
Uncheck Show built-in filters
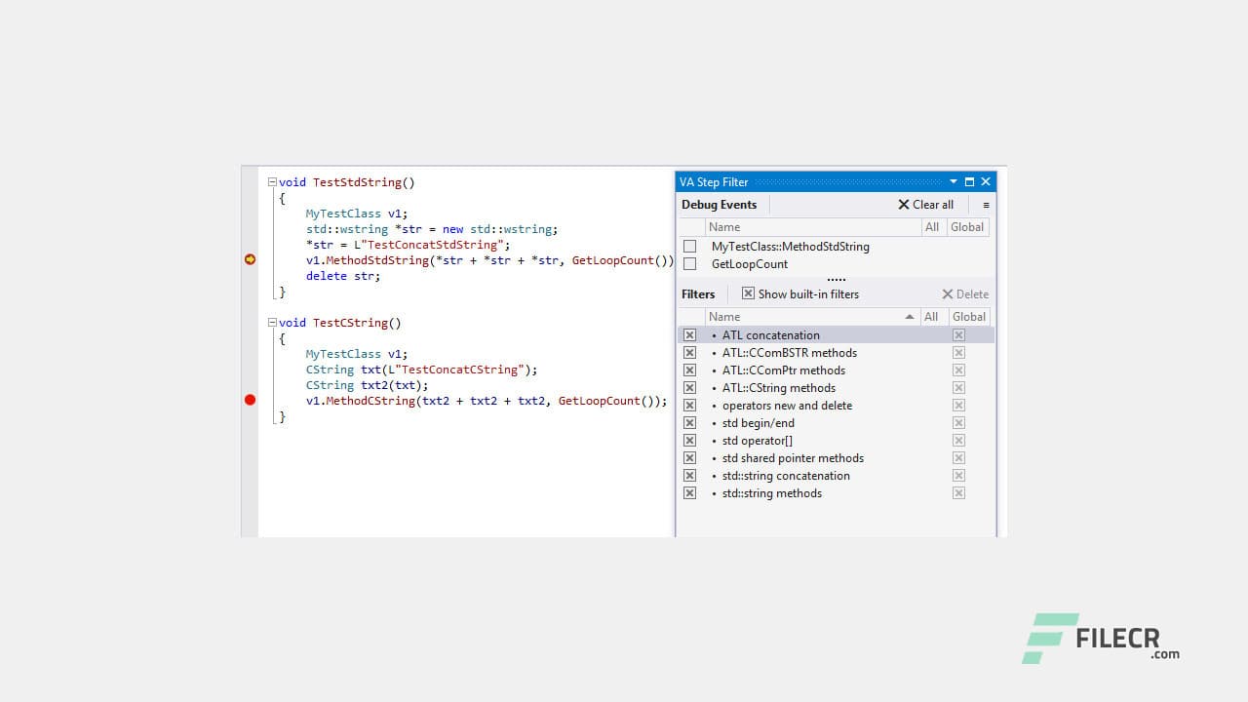point(748,293)
